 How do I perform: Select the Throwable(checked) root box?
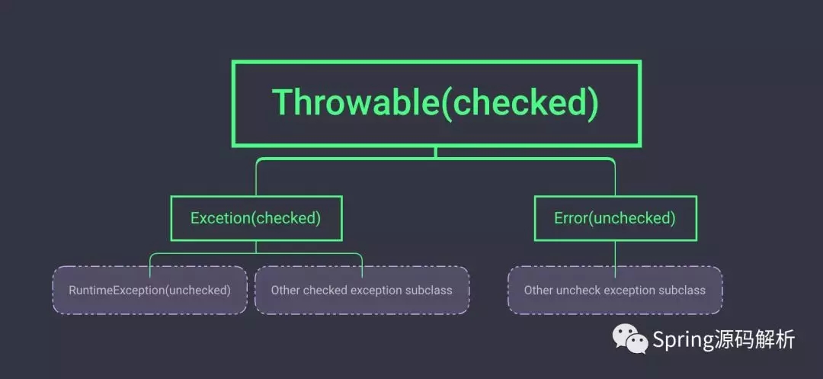[436, 103]
